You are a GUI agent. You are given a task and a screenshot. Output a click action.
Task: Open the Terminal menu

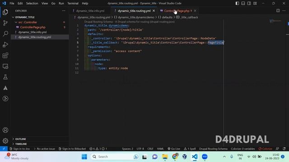coord(73,3)
